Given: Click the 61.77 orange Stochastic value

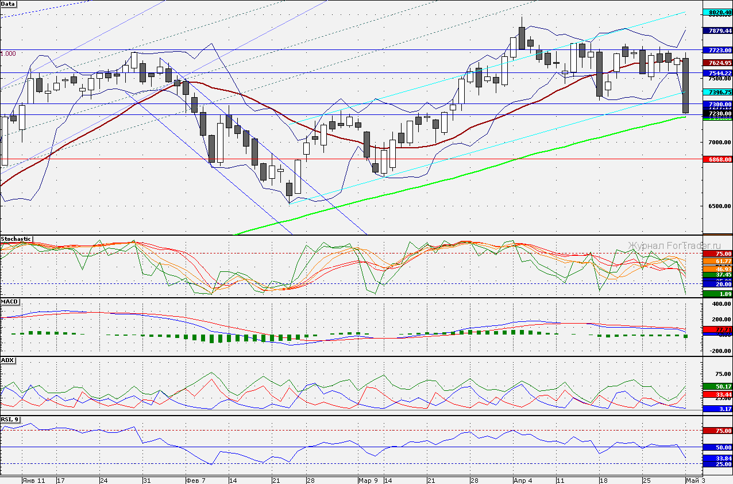Looking at the screenshot, I should pos(717,262).
